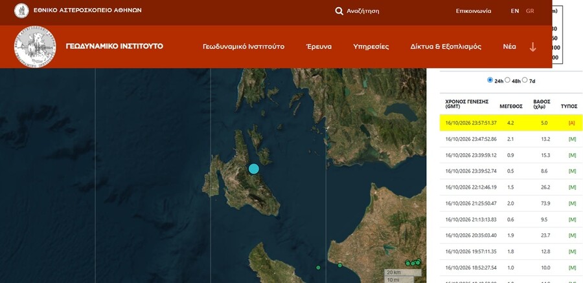The image size is (583, 283).
Task: Select event row 16/10/2026 18:52:27.54
Action: click(511, 267)
